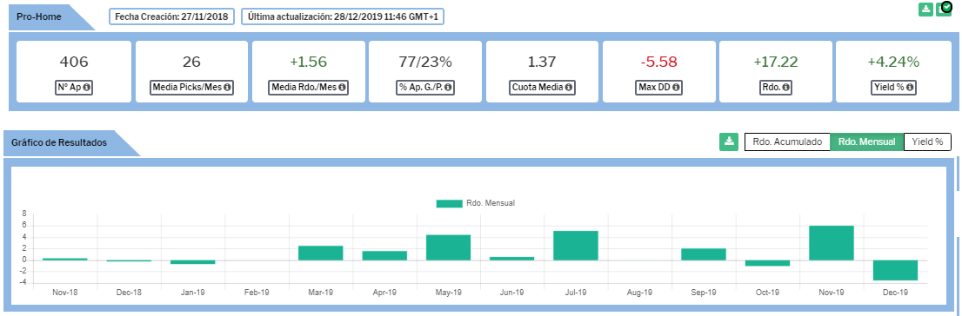The width and height of the screenshot is (962, 316).
Task: Click the Última actualización timestamp box
Action: pyautogui.click(x=343, y=16)
